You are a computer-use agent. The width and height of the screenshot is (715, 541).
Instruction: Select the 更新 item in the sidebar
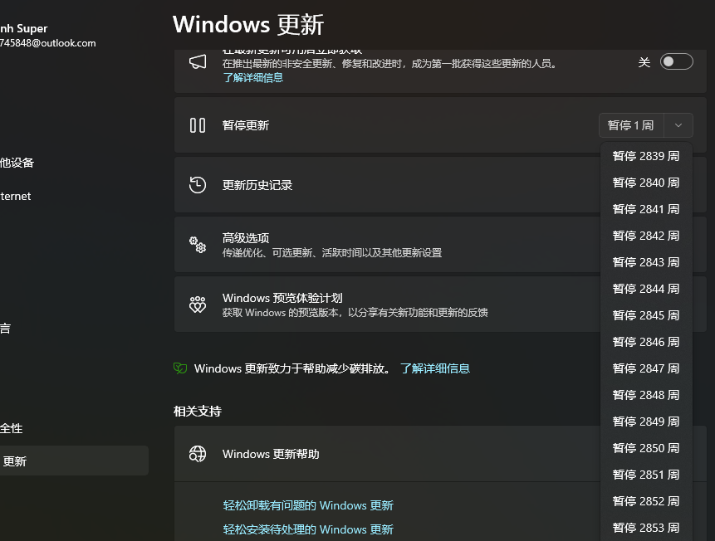73,461
